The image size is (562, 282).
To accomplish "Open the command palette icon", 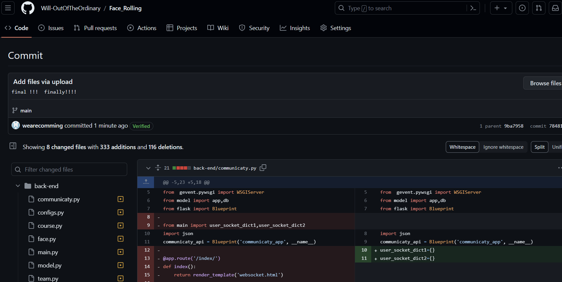I will pos(473,8).
